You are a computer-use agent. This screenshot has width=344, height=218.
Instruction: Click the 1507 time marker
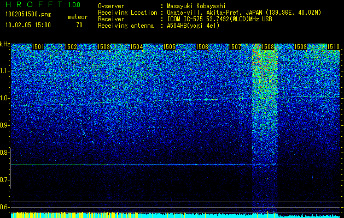tap(235, 47)
